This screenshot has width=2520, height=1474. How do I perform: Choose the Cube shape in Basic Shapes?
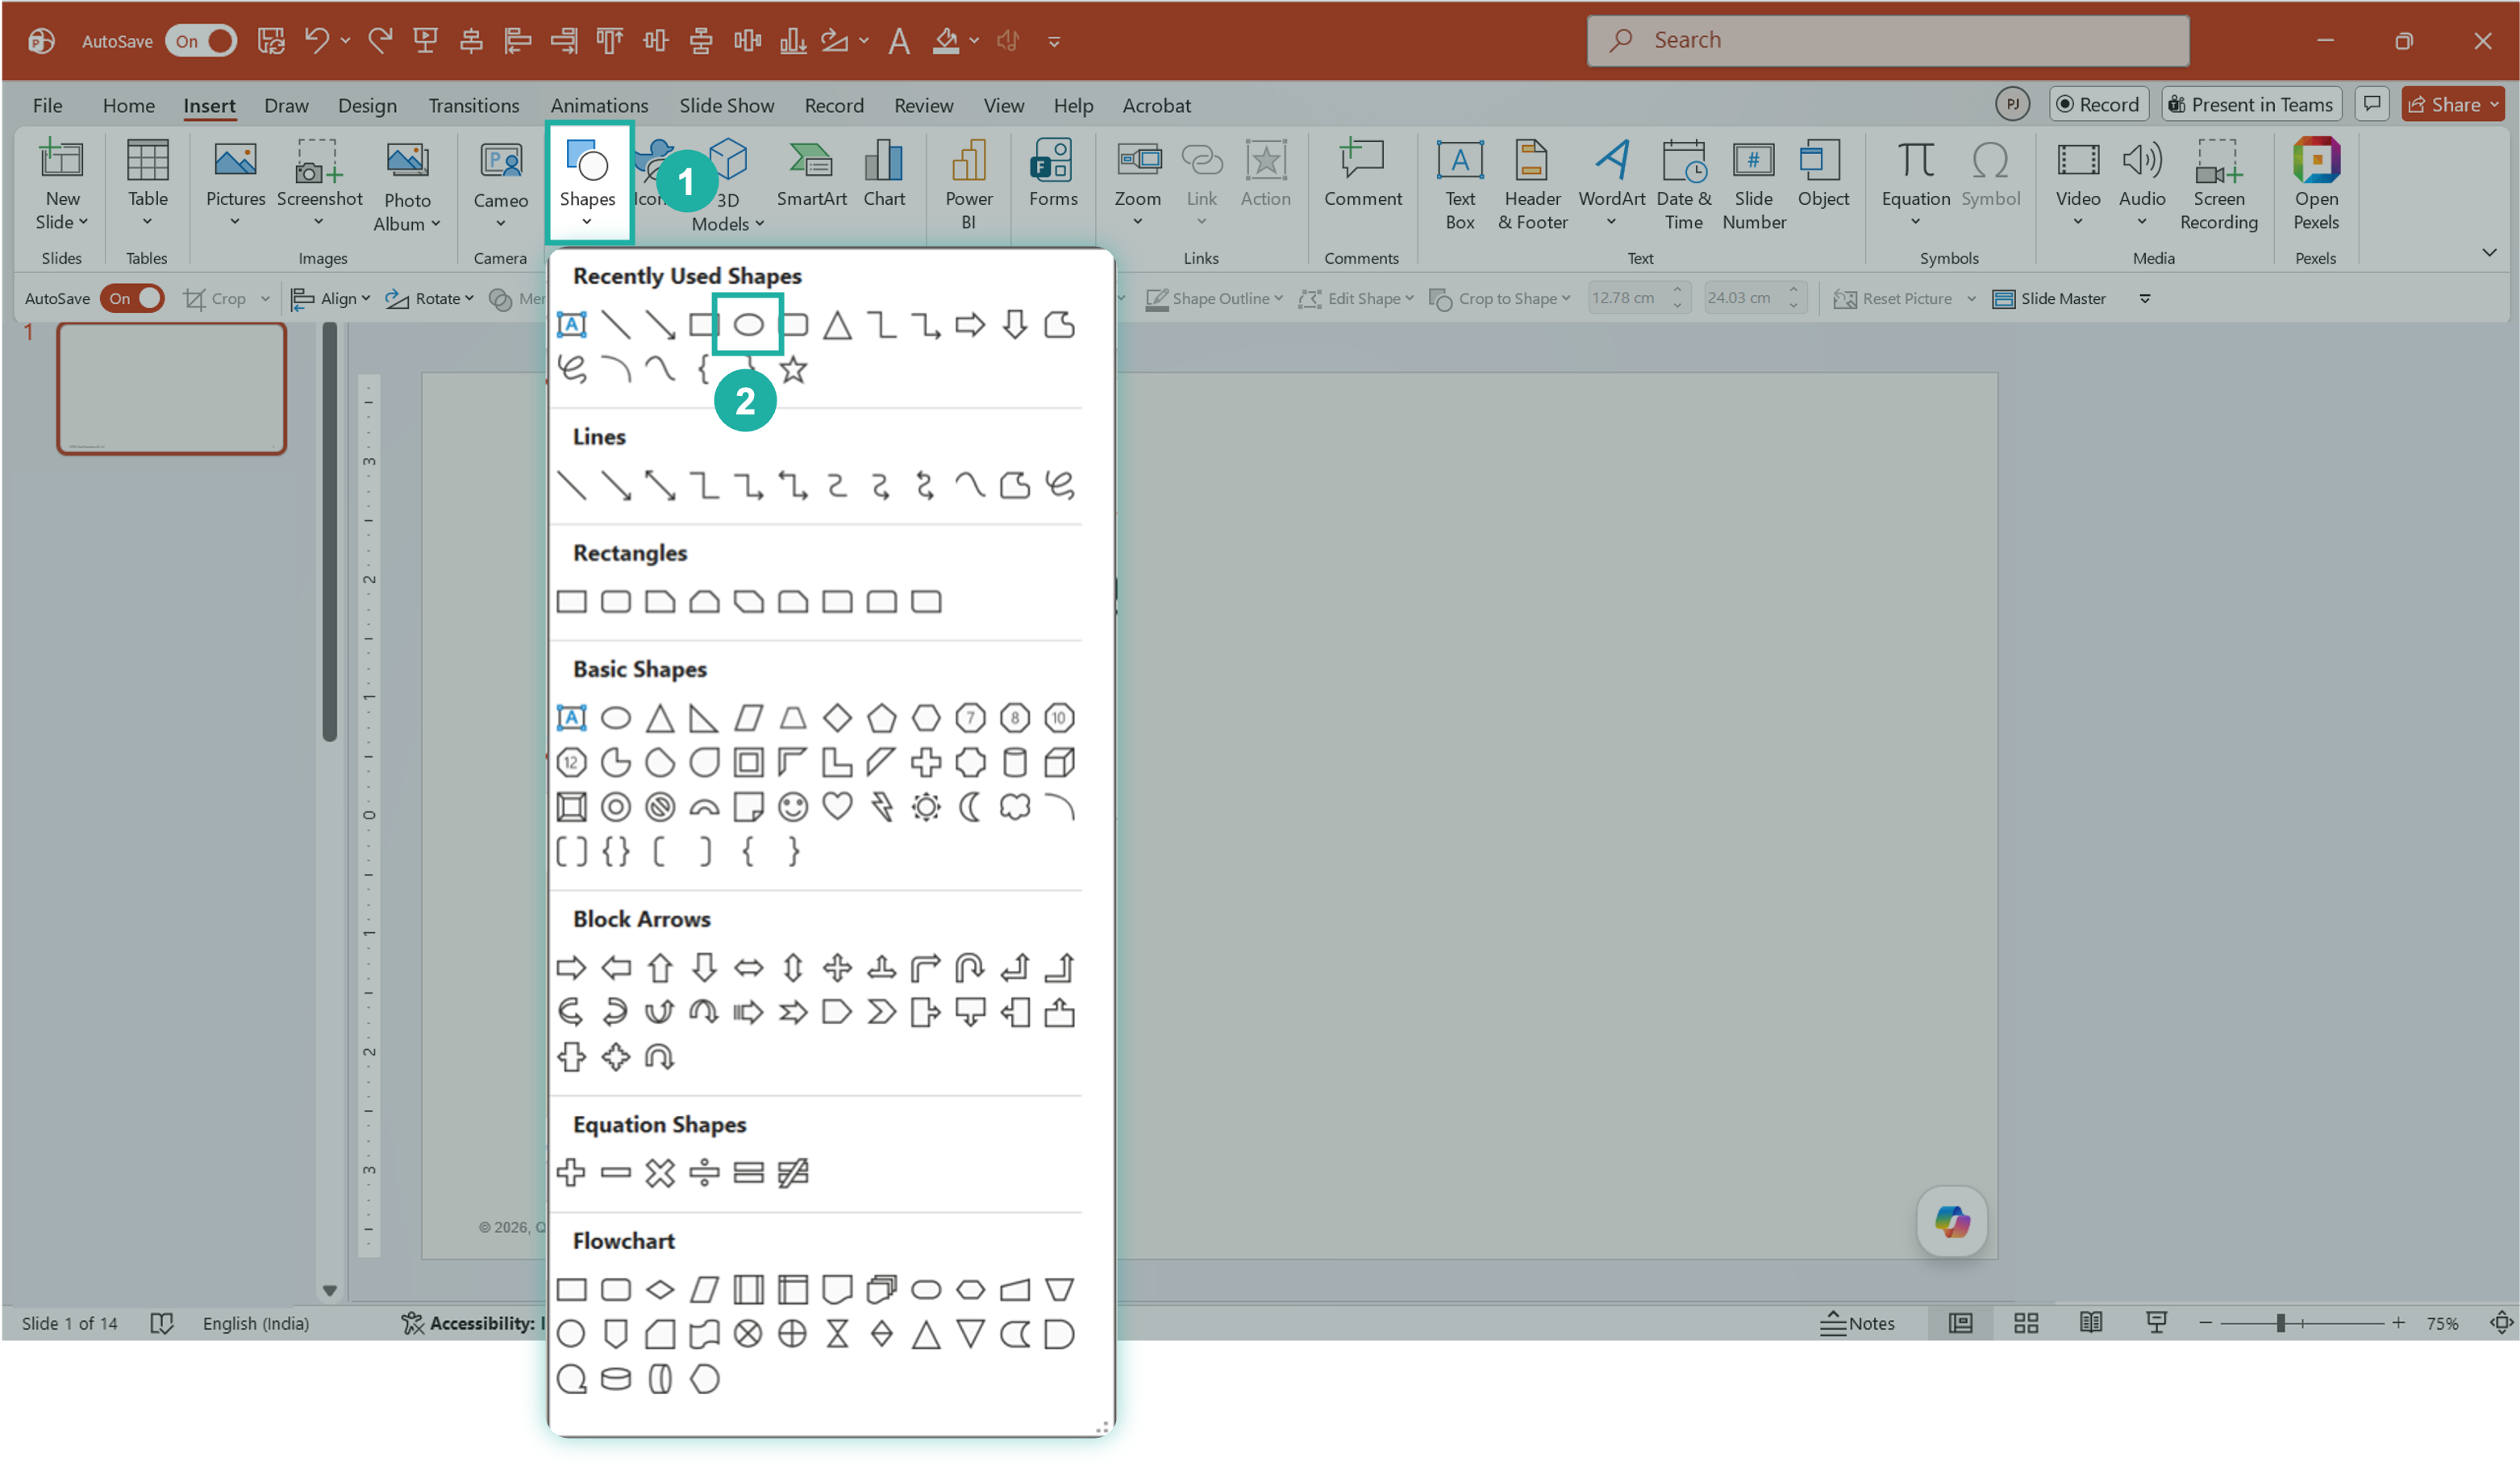tap(1059, 762)
